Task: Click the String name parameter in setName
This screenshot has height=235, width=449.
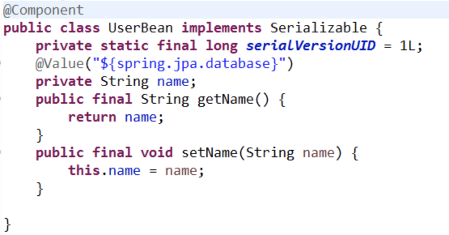Action: point(290,153)
